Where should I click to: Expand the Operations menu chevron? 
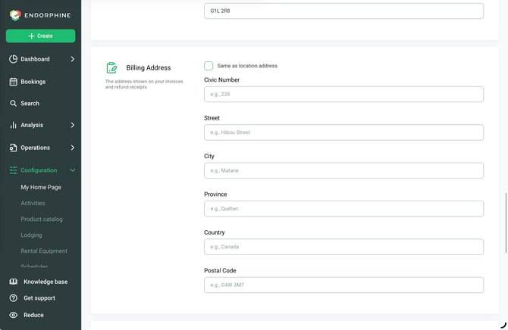tap(73, 148)
